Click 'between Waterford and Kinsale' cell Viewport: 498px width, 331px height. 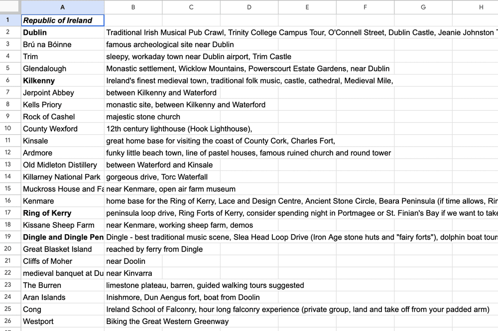pos(133,165)
